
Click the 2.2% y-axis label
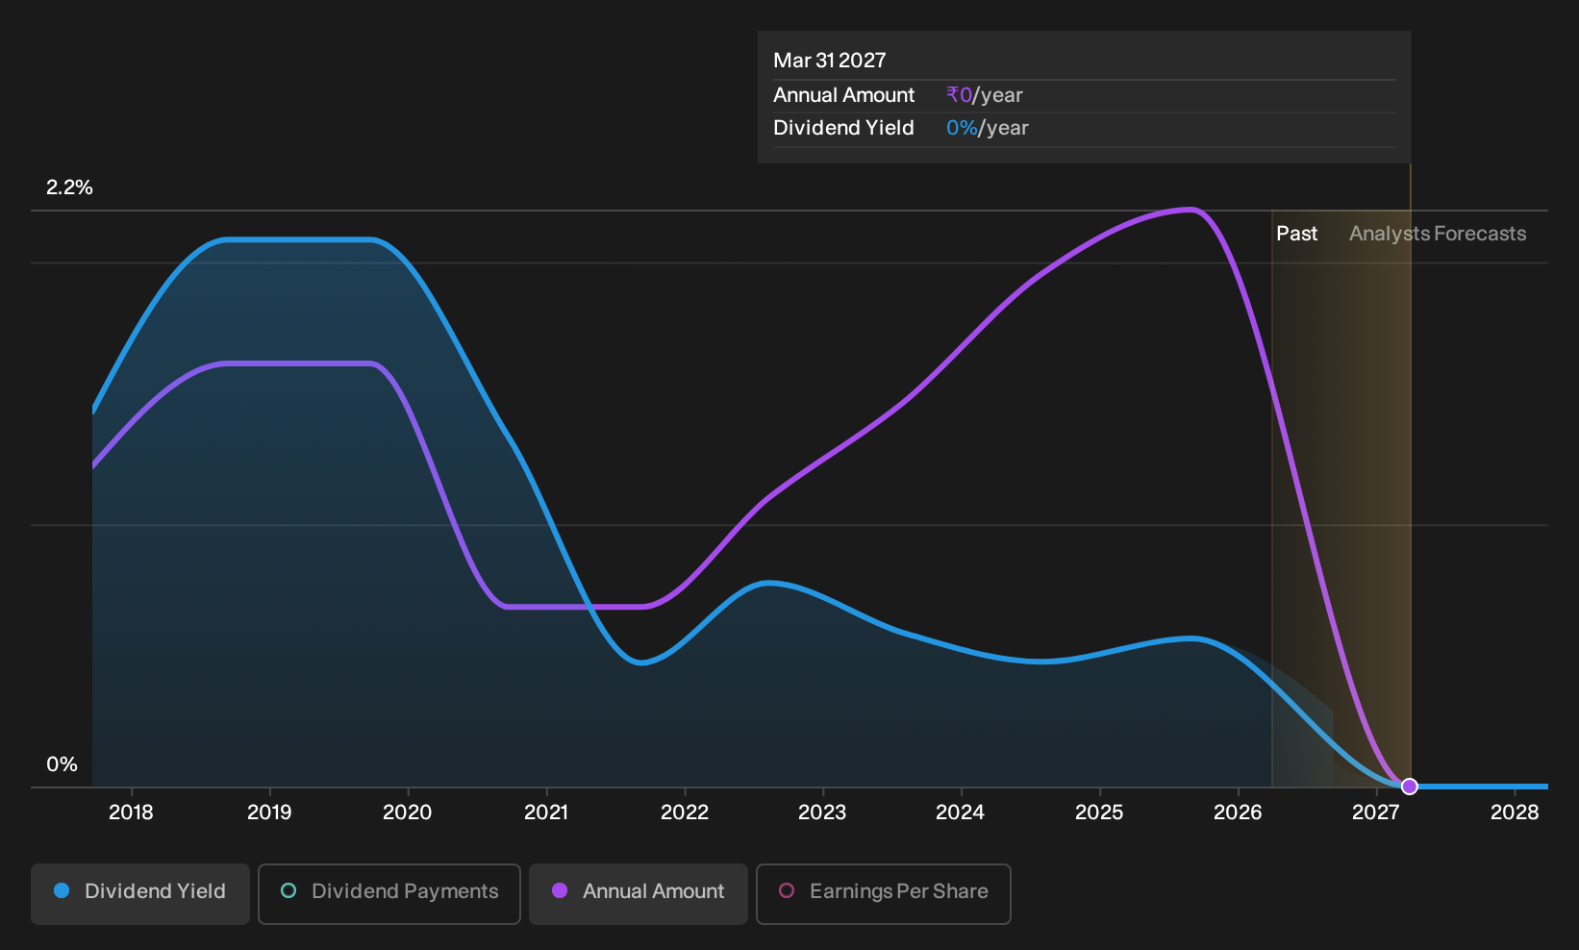(x=69, y=187)
